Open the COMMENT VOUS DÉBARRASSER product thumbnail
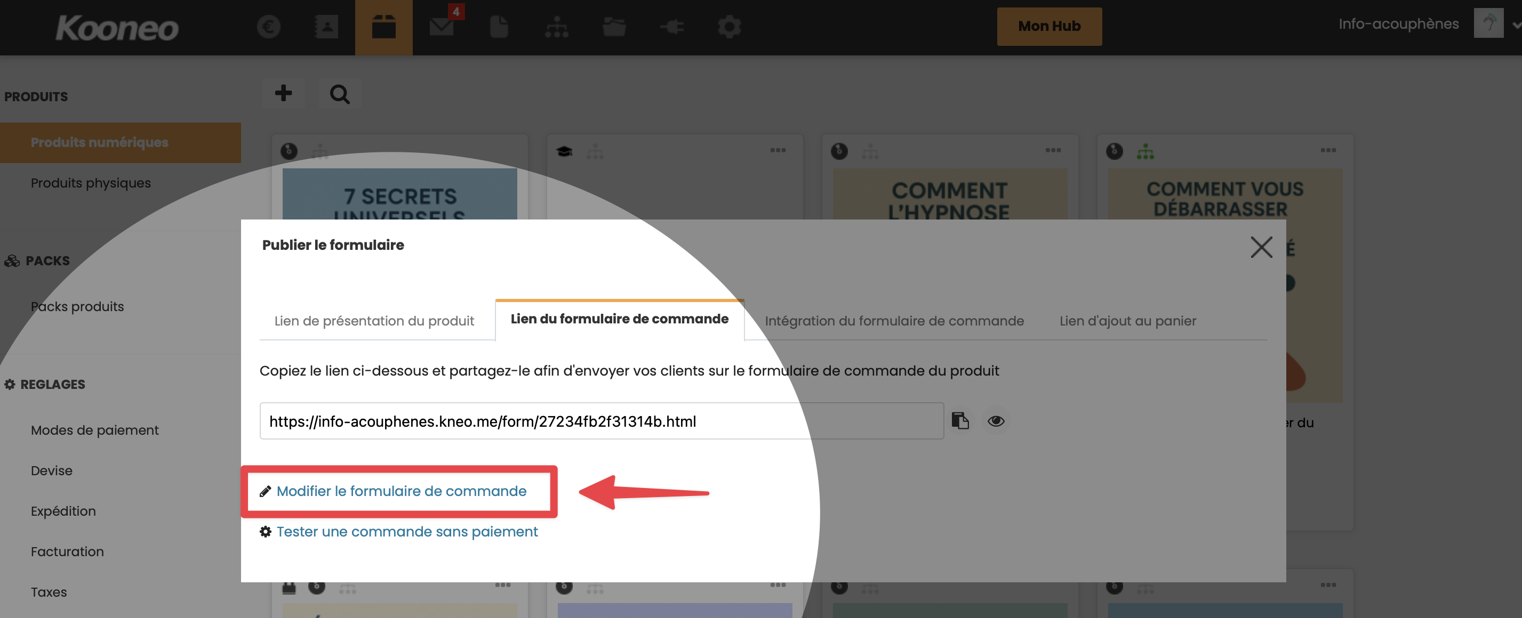The height and width of the screenshot is (618, 1522). click(1225, 193)
